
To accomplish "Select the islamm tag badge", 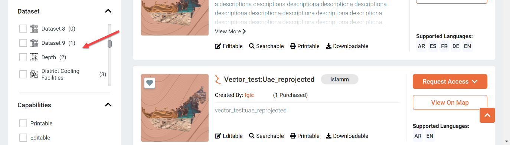I will tap(340, 79).
